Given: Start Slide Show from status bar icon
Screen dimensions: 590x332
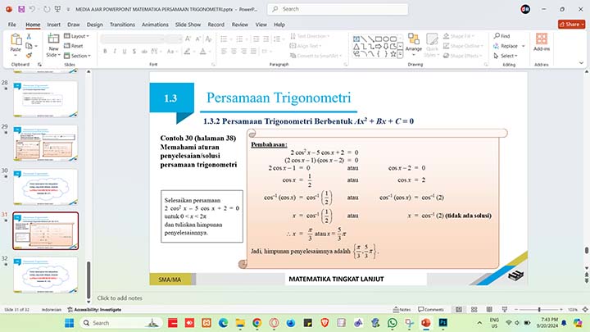Looking at the screenshot, I should 505,309.
